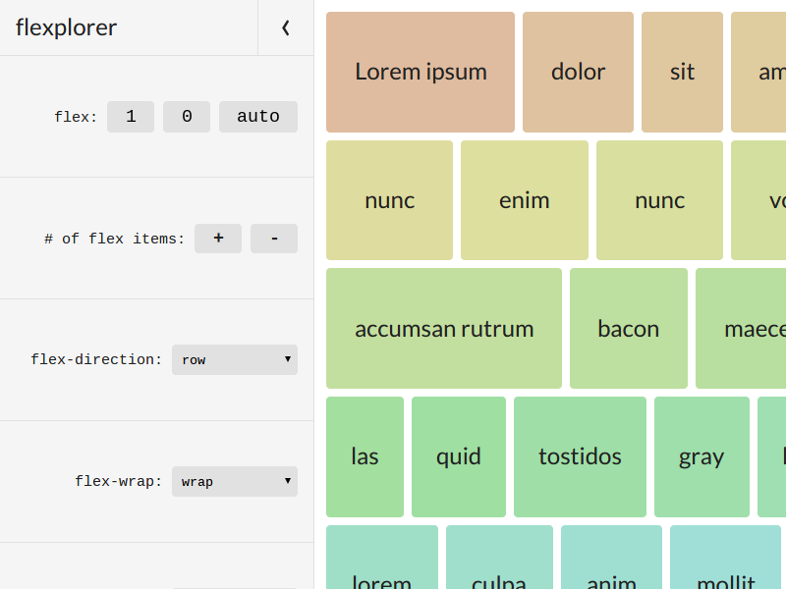The height and width of the screenshot is (589, 786).
Task: Click the gray flex item
Action: click(x=701, y=456)
